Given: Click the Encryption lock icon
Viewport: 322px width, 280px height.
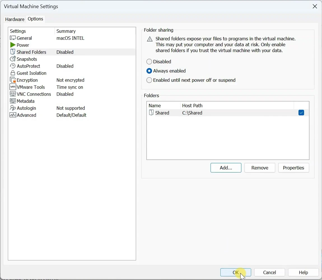Looking at the screenshot, I should click(x=13, y=80).
